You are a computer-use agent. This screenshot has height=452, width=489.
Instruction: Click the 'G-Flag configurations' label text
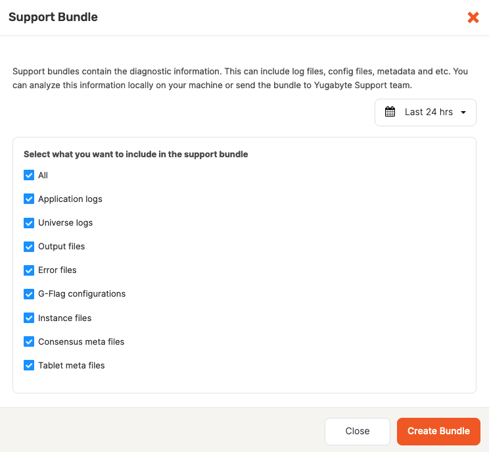[x=81, y=293]
